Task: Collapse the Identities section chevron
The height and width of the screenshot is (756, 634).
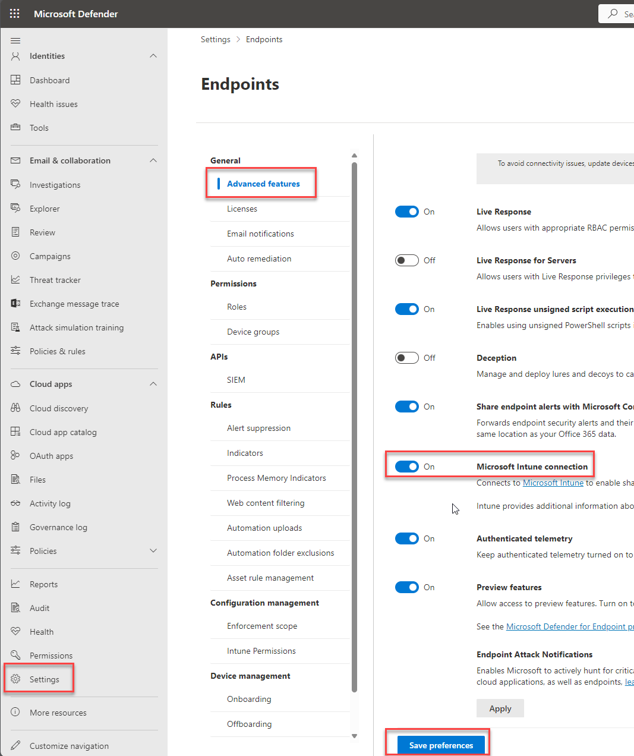Action: click(153, 56)
